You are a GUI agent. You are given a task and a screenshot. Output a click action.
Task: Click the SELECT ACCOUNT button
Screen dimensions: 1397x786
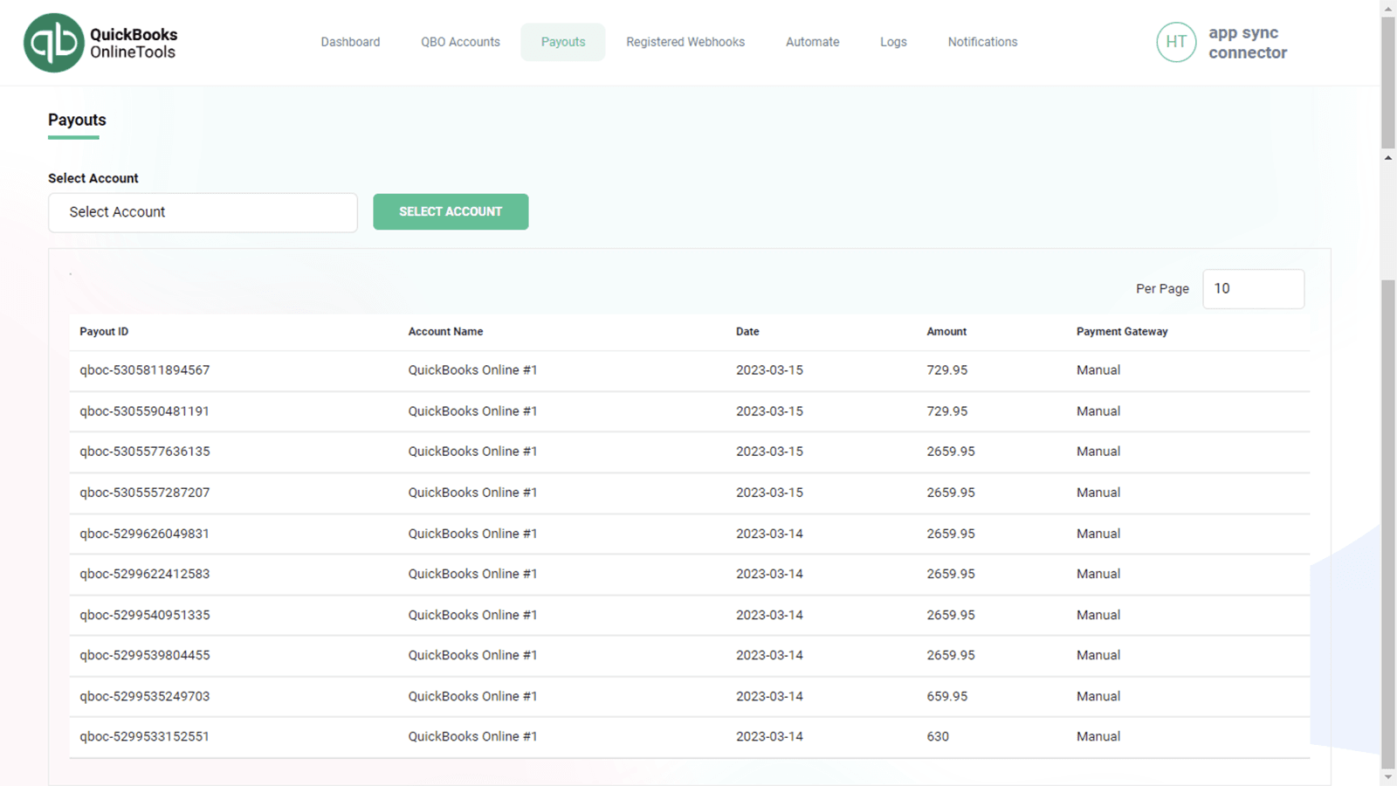(x=451, y=211)
